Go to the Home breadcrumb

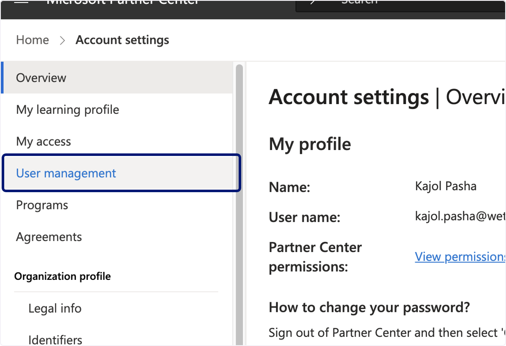pyautogui.click(x=32, y=40)
